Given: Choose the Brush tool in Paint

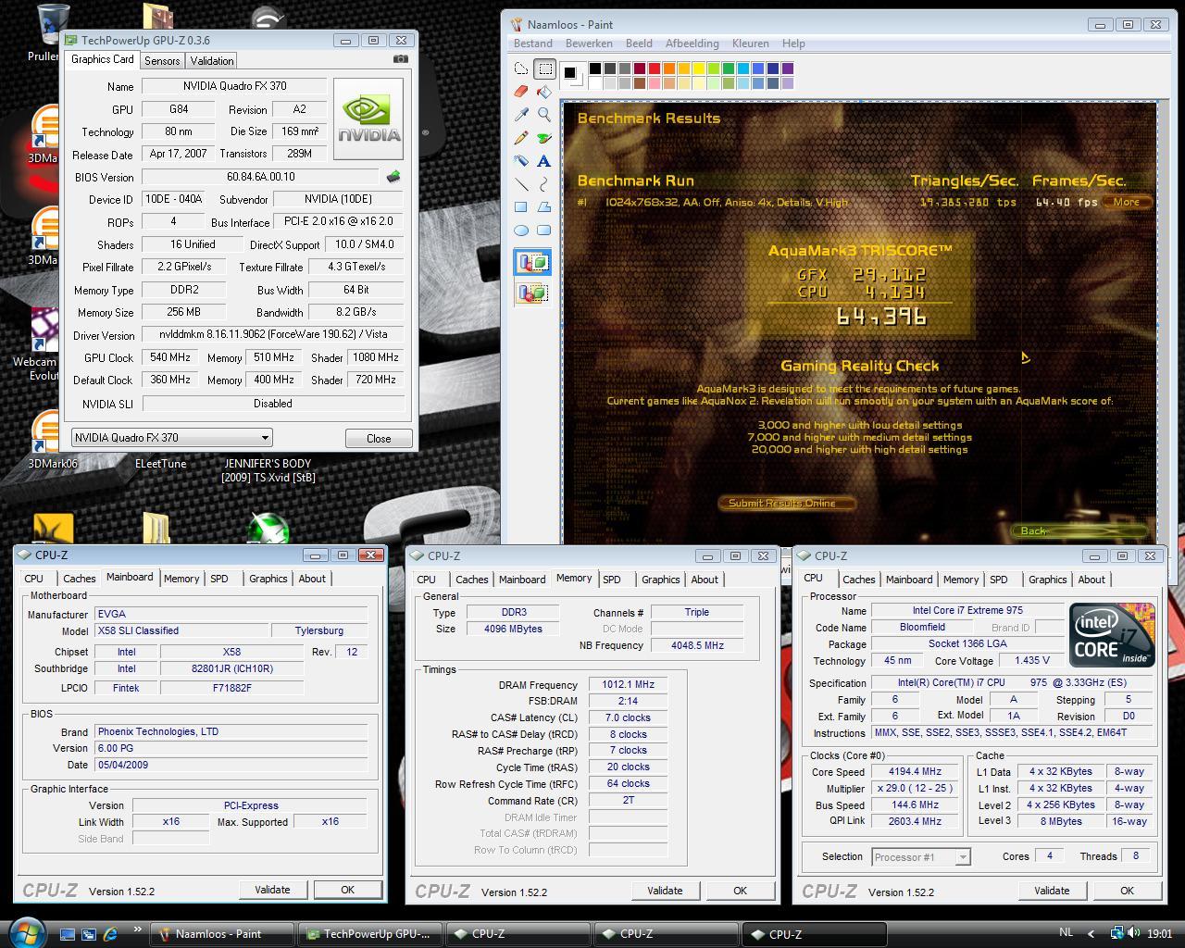Looking at the screenshot, I should tap(544, 138).
